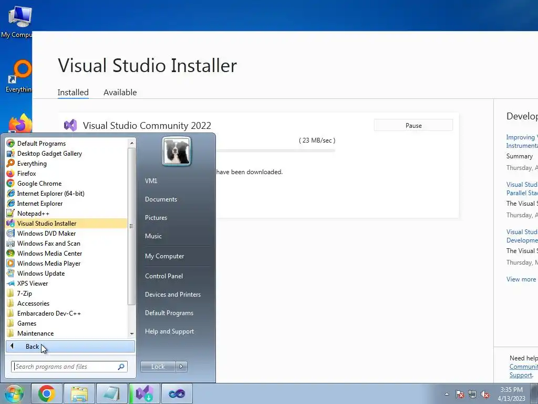This screenshot has width=538, height=404.
Task: Click the View more link
Action: tap(521, 279)
